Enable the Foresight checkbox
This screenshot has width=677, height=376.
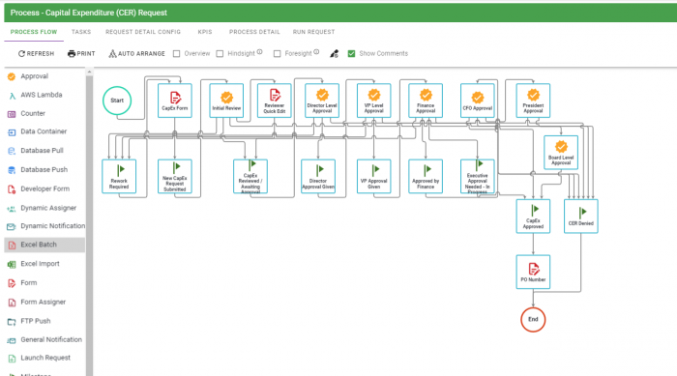click(278, 53)
